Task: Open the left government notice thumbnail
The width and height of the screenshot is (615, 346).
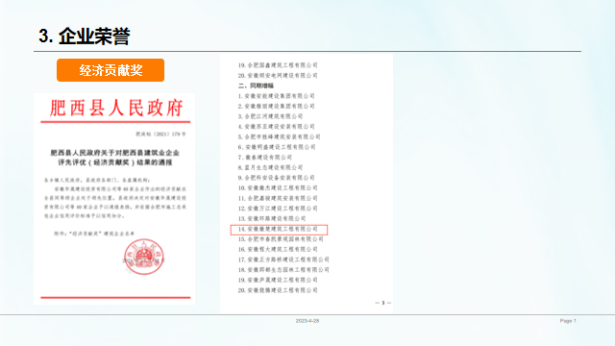Action: pyautogui.click(x=114, y=199)
